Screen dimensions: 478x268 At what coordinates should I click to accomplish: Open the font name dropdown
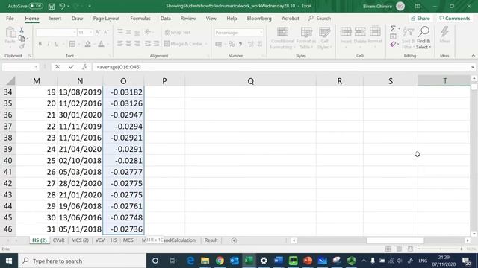click(x=74, y=33)
